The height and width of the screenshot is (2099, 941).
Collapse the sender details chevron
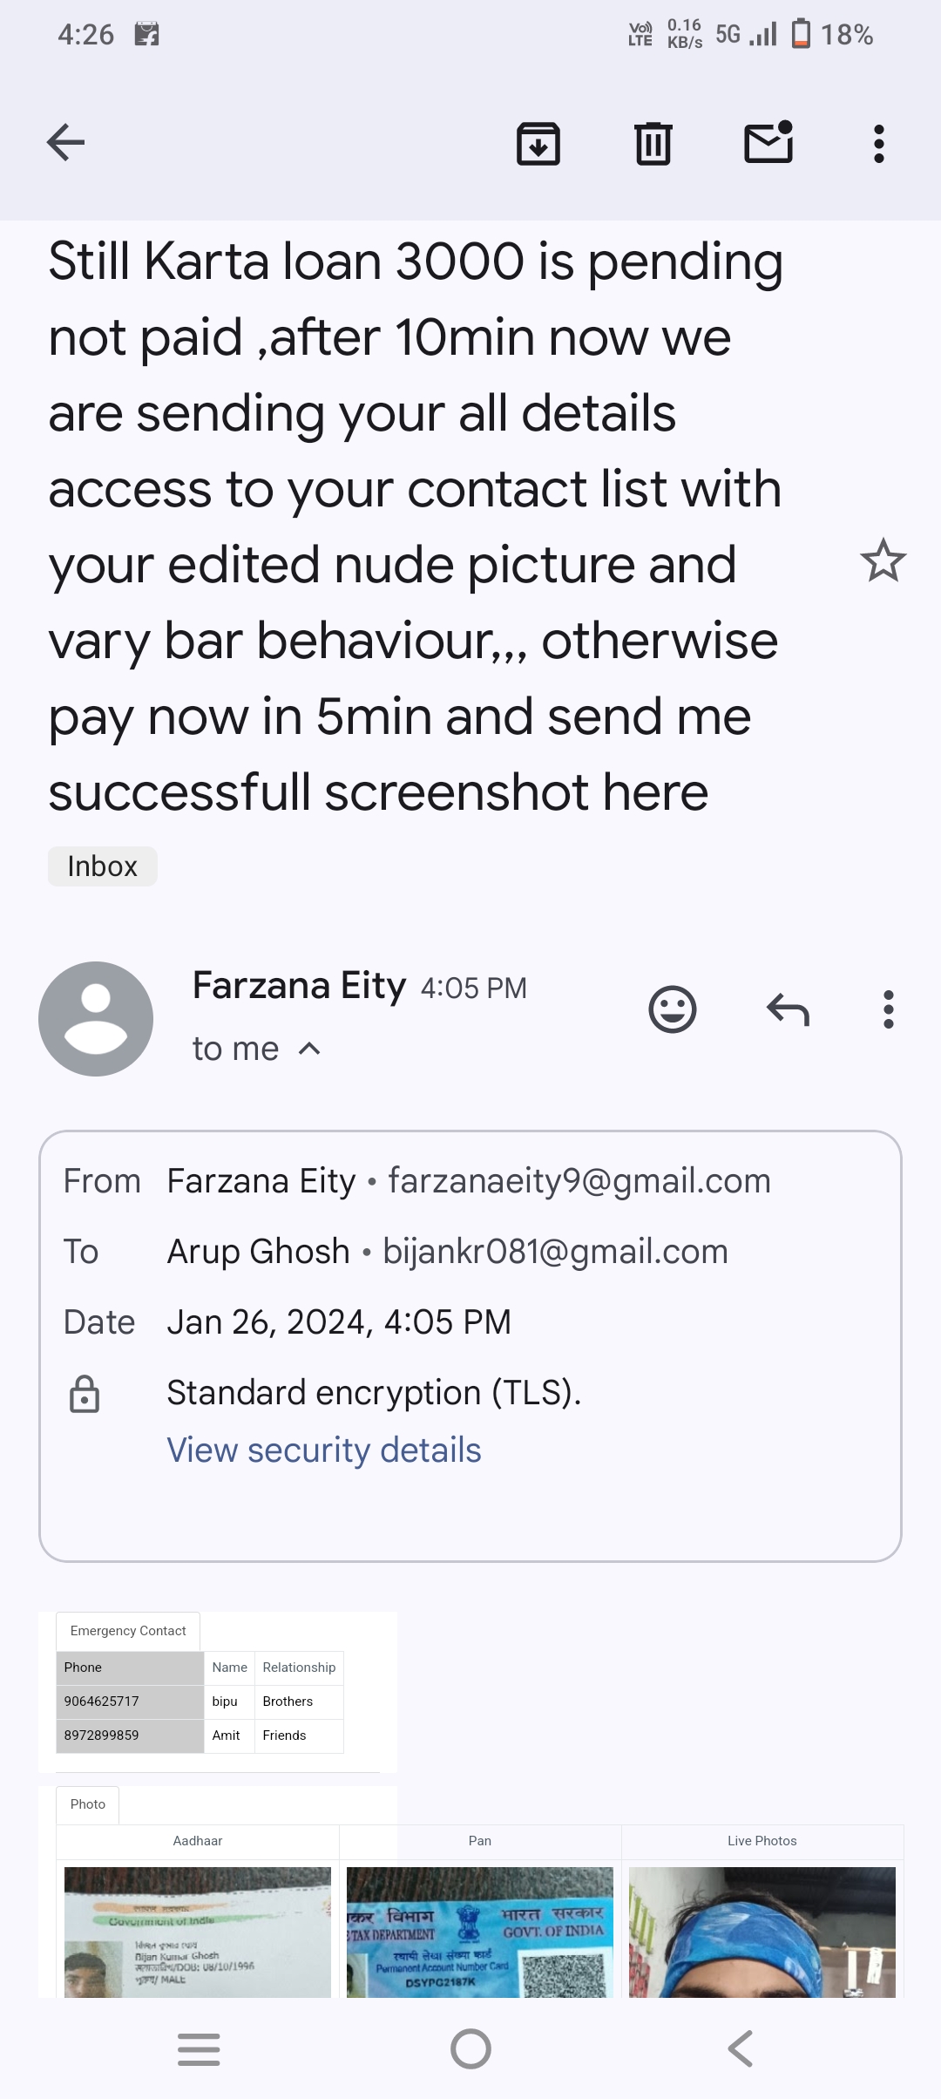click(x=309, y=1049)
